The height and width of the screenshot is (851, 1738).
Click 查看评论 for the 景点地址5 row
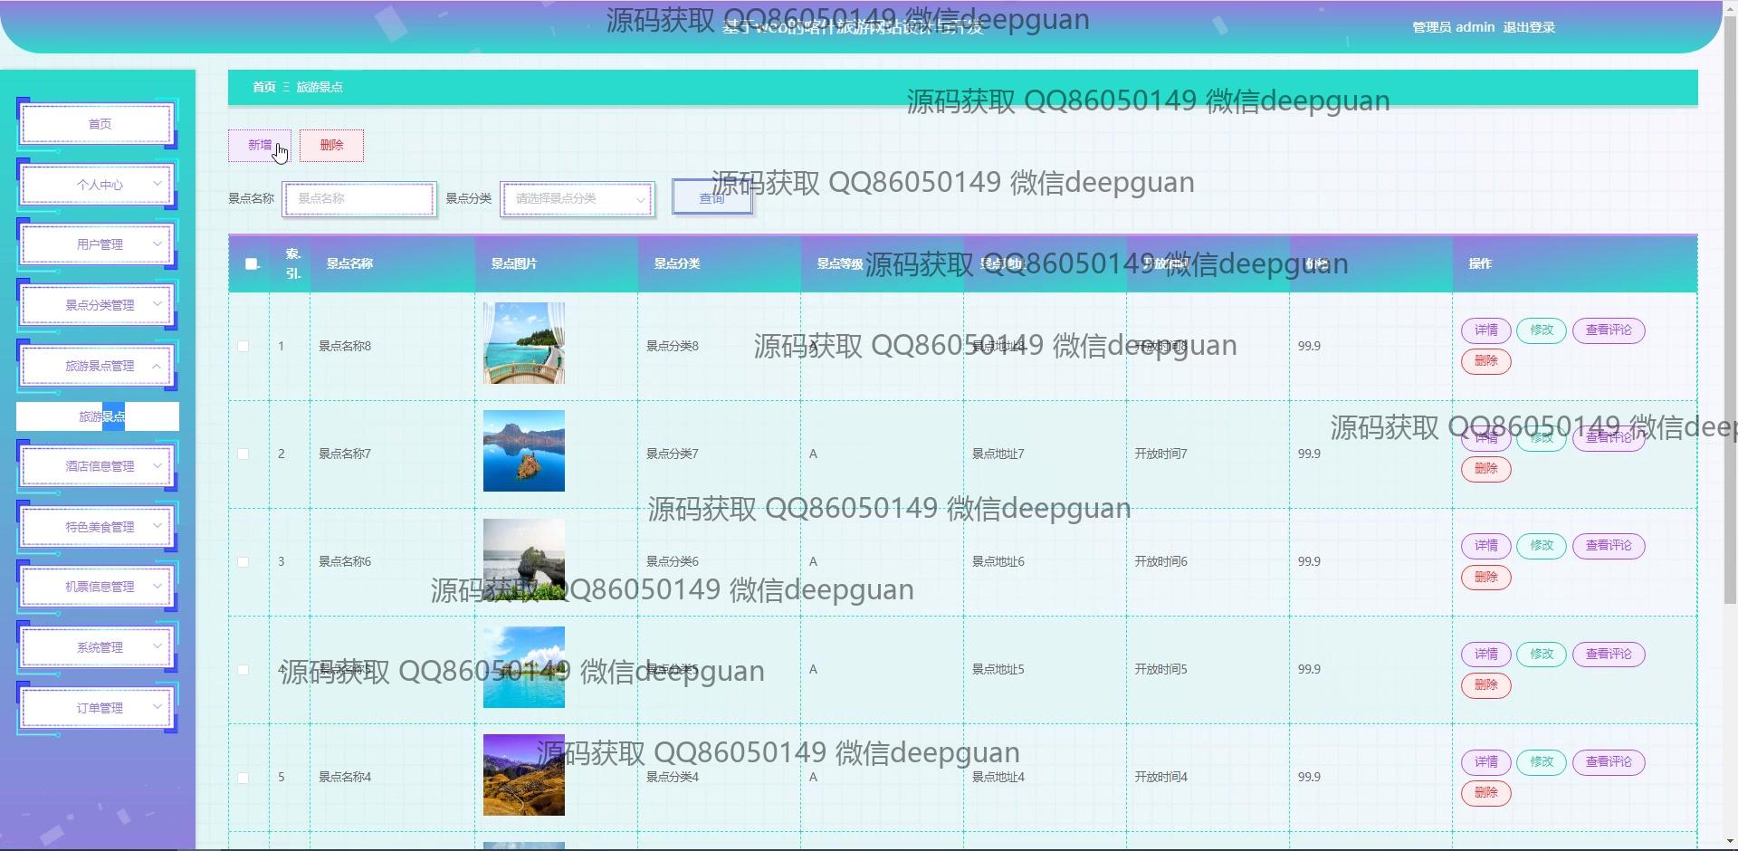click(1609, 654)
